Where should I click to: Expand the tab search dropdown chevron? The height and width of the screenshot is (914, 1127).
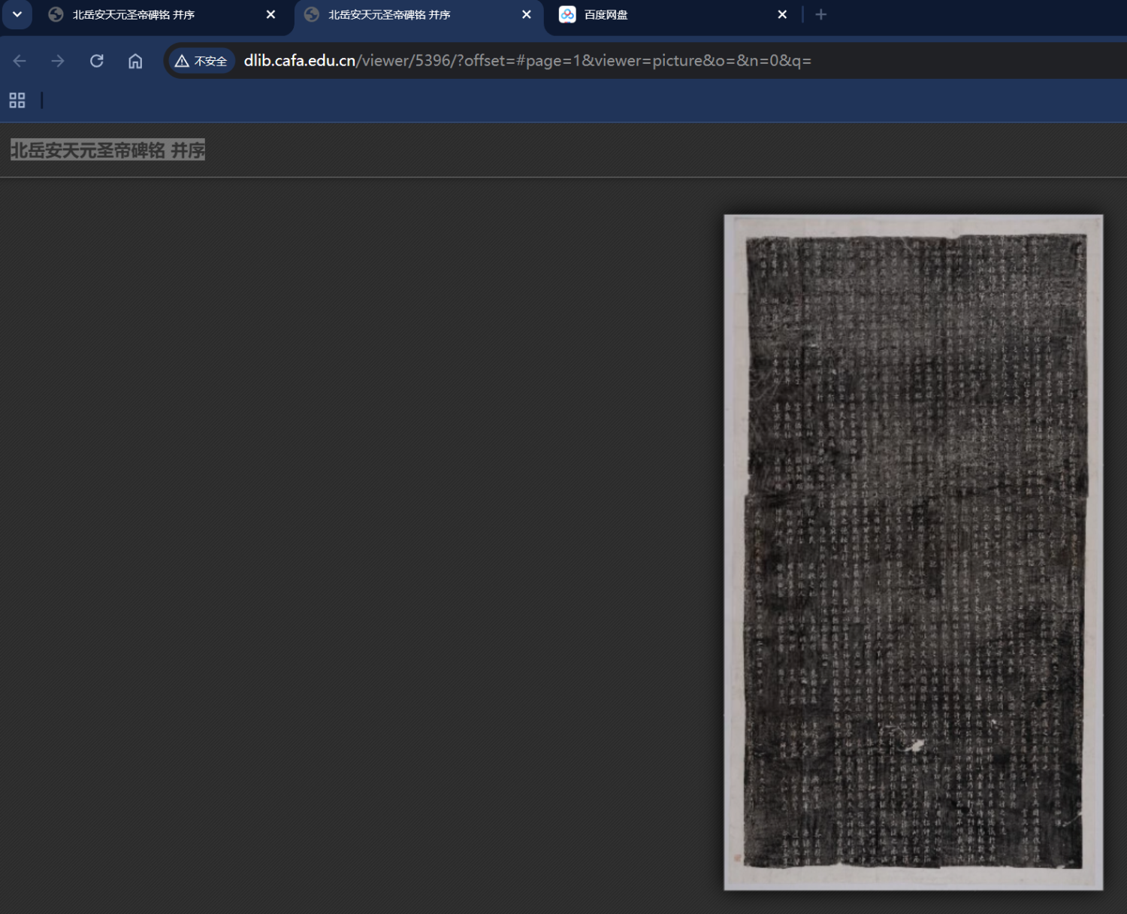(x=17, y=14)
